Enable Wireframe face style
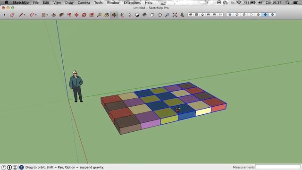This screenshot has height=170, width=302. [244, 15]
